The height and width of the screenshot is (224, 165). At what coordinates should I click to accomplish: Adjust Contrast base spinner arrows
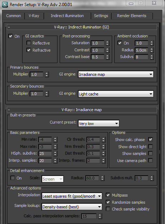point(107,57)
